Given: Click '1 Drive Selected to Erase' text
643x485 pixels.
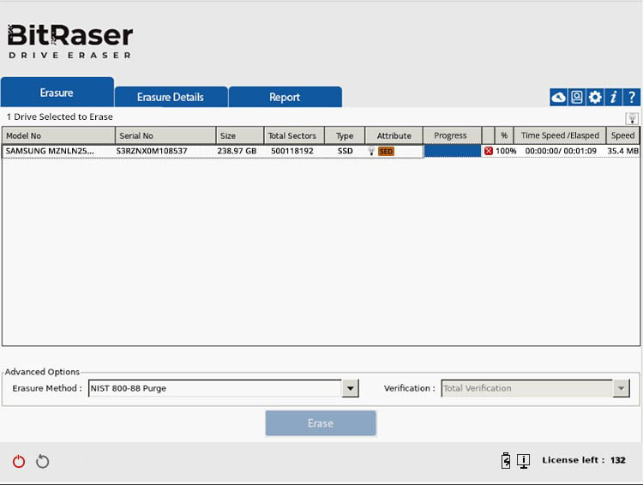Looking at the screenshot, I should tap(59, 117).
